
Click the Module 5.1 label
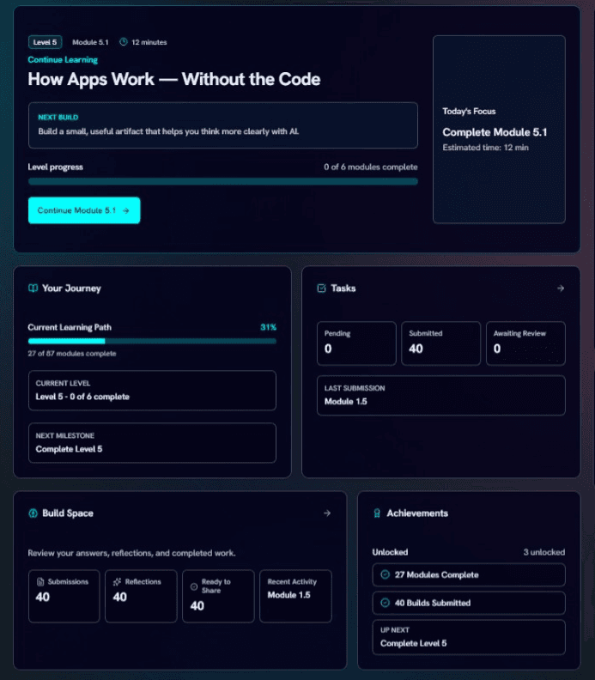click(90, 42)
